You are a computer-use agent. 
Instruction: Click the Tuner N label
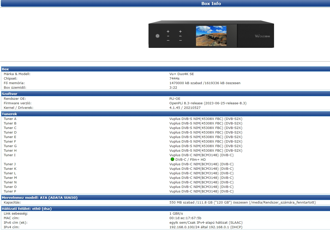10,182
